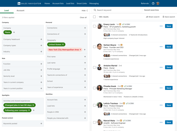Viewport: 177px width, 131px height.
Task: Check the box for Serkan Boyce
Action: (x=94, y=47)
